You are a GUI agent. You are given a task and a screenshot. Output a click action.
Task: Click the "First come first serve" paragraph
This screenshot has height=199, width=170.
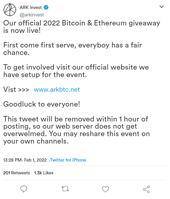pyautogui.click(x=72, y=49)
